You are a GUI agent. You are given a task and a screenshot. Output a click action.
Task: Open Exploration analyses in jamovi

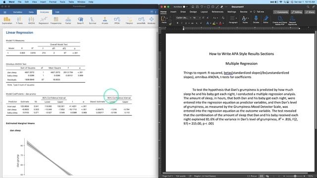[x=7, y=20]
